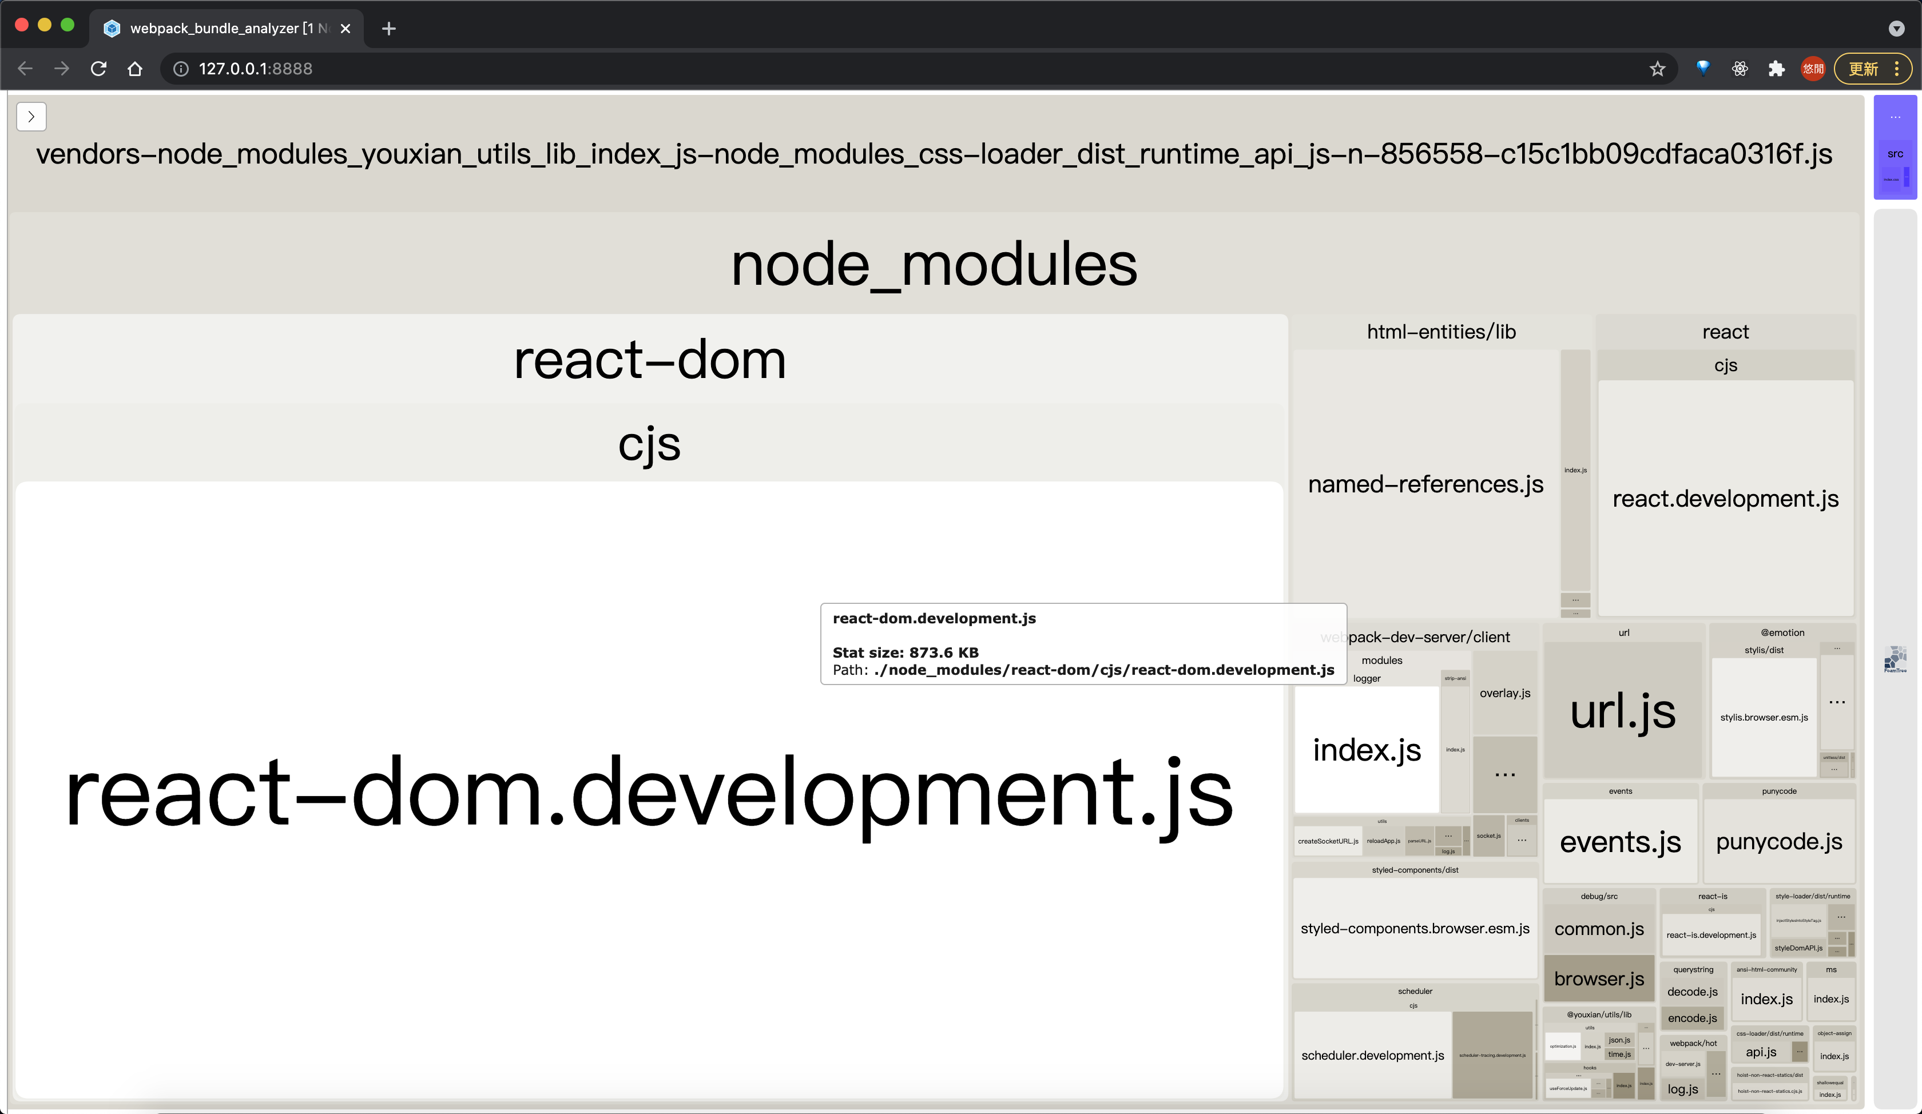
Task: Close the webpack_bundle_analyzer tab
Action: (x=346, y=28)
